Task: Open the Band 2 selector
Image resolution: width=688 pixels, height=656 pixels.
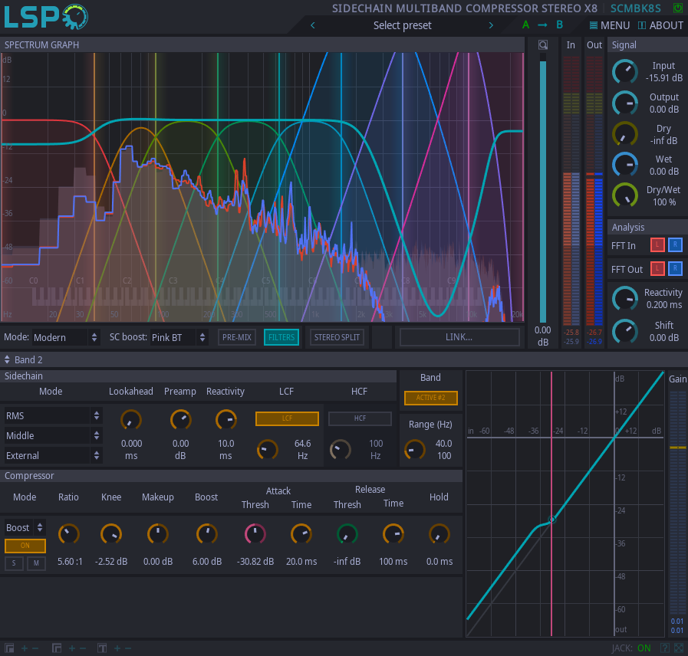Action: click(x=24, y=360)
